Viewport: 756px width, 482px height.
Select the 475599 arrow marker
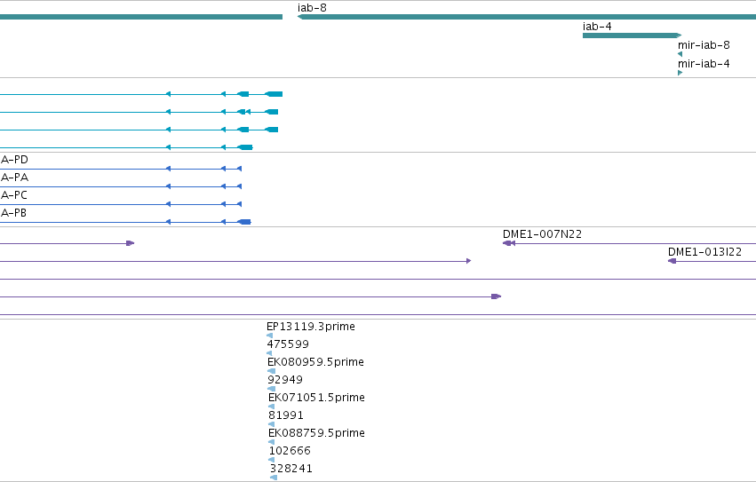(x=269, y=353)
